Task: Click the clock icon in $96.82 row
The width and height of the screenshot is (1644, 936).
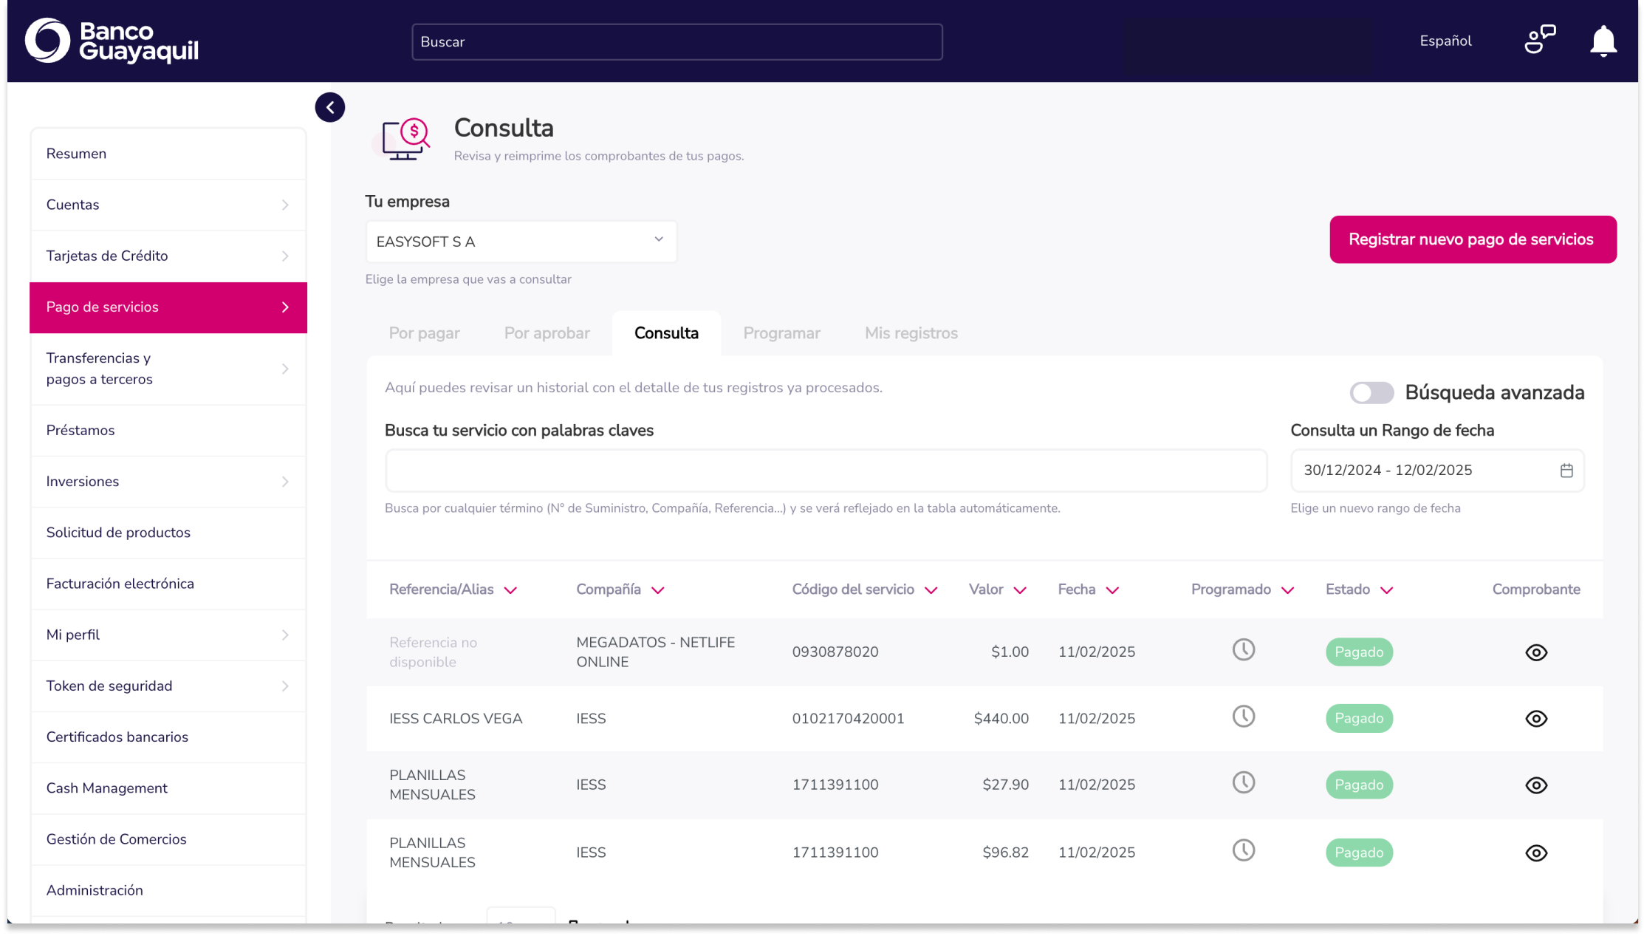Action: [x=1244, y=850]
